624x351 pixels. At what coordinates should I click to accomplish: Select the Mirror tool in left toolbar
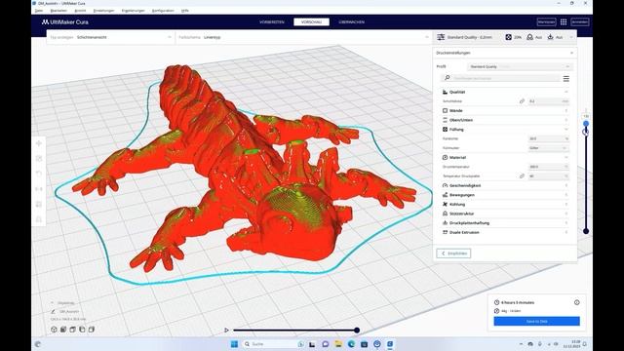coord(39,189)
